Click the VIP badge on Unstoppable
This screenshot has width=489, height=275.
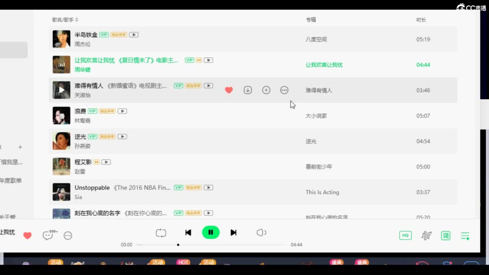(x=178, y=188)
